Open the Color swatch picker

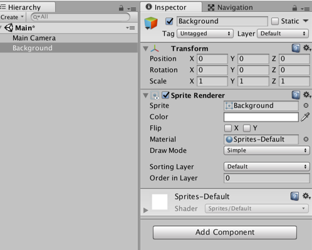point(261,117)
